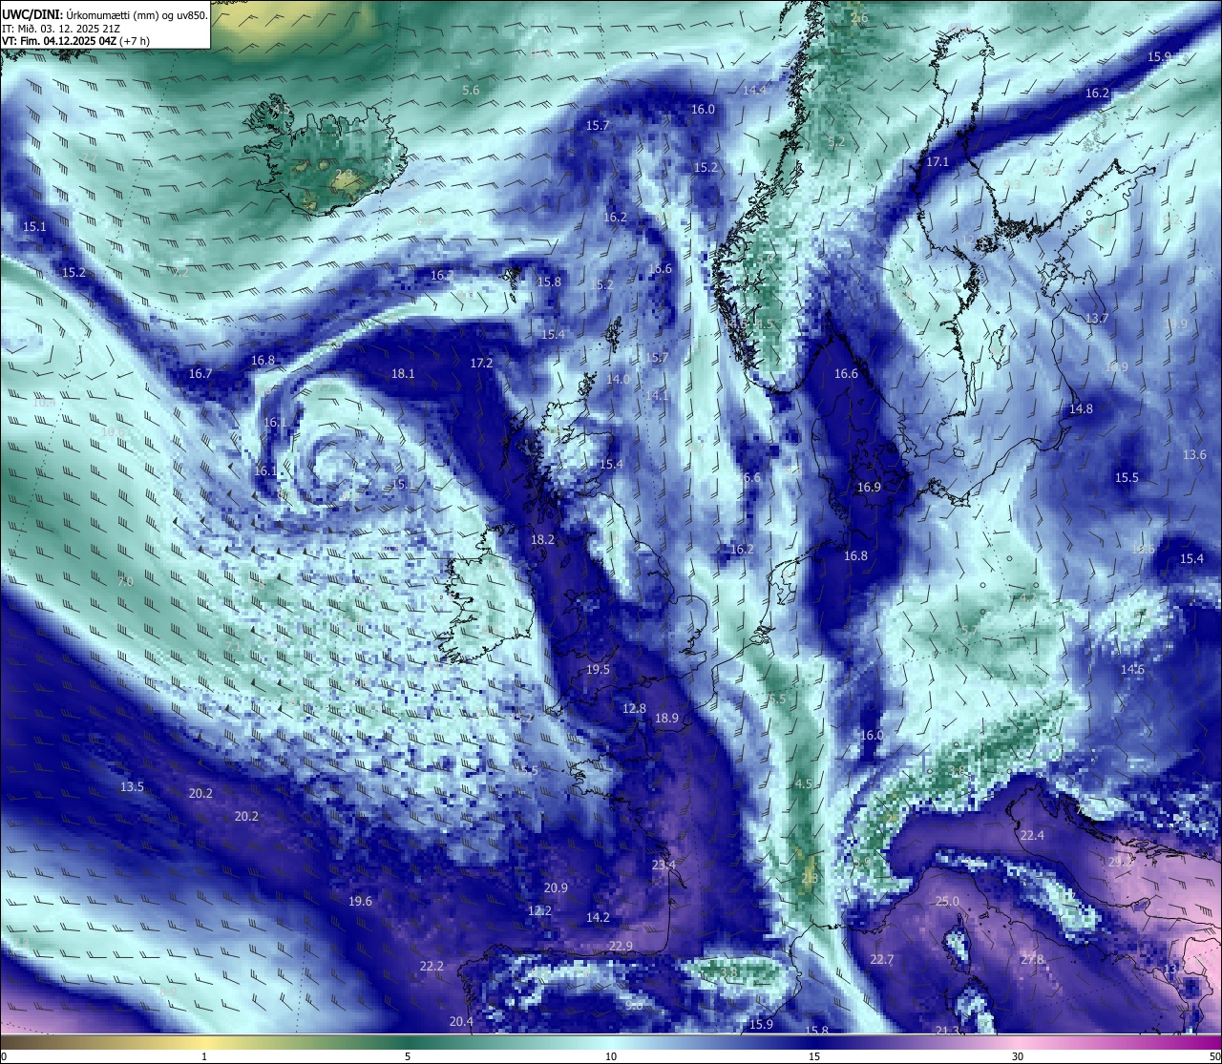Click the 18.1 value north of the low
Image resolution: width=1222 pixels, height=1064 pixels.
(x=403, y=374)
